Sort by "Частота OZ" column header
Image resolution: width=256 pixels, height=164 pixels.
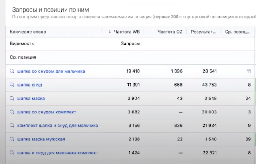coord(170,32)
